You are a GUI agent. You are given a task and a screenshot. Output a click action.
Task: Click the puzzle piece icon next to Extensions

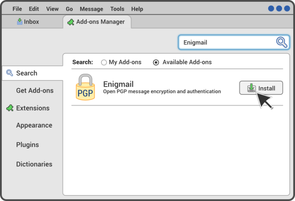click(x=10, y=108)
